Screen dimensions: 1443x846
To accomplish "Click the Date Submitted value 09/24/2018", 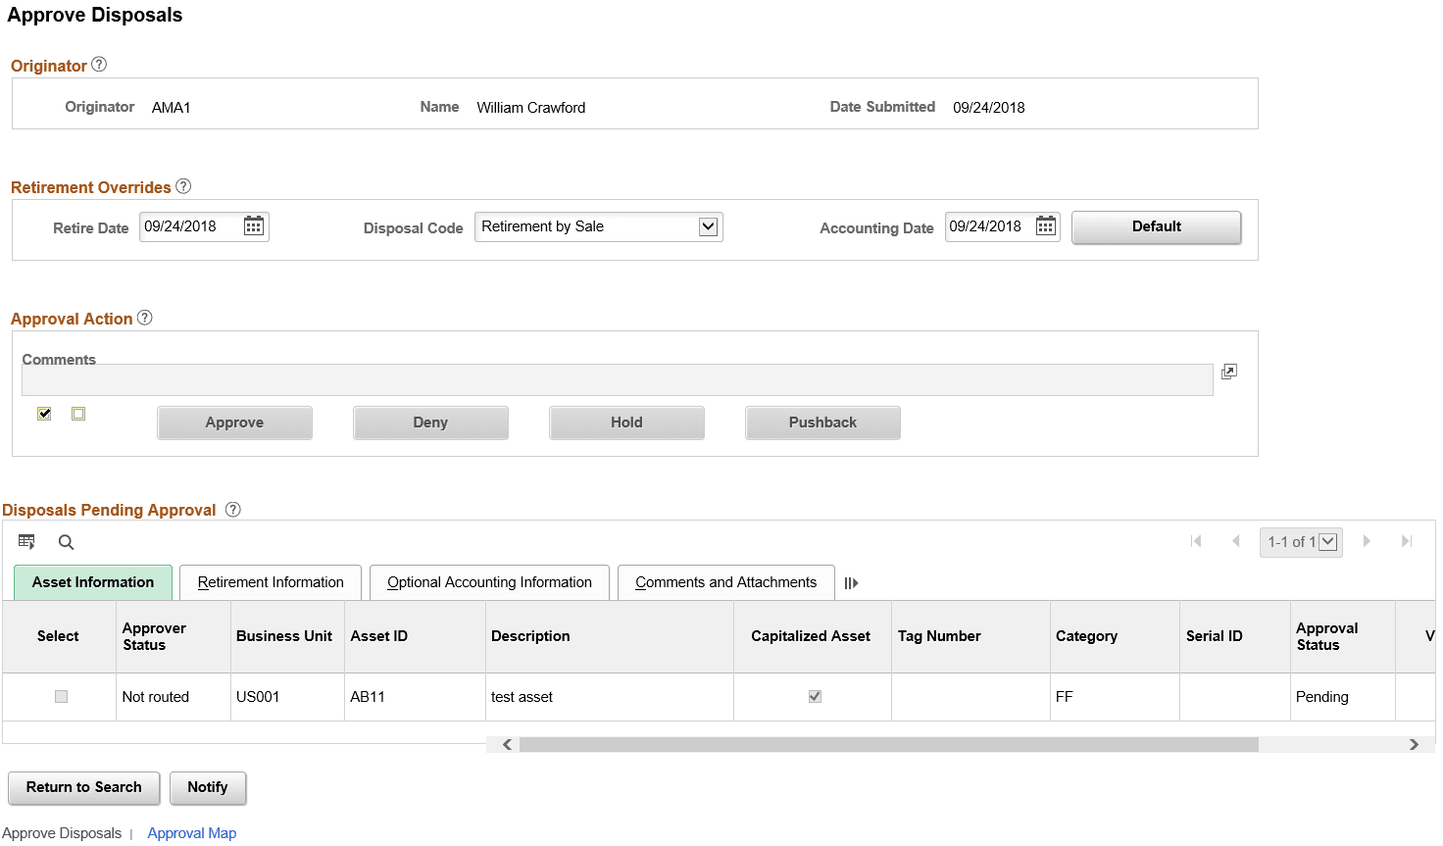I will (x=989, y=108).
